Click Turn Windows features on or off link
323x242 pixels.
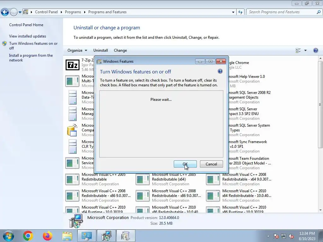[x=33, y=46]
